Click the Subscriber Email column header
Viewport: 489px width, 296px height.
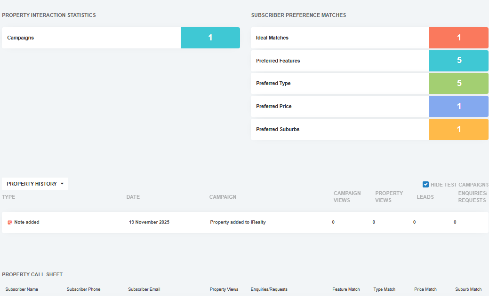[144, 289]
